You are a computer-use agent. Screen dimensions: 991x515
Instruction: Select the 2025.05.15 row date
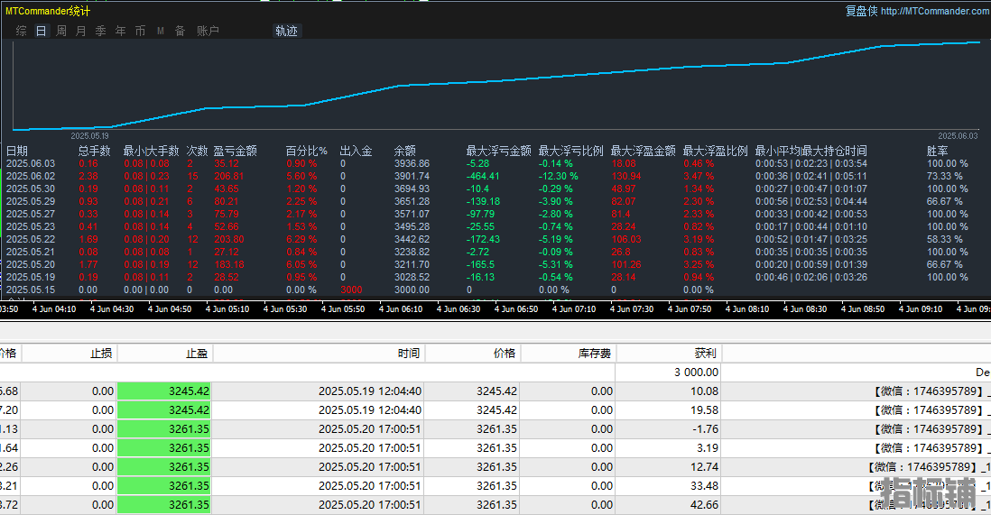point(31,290)
